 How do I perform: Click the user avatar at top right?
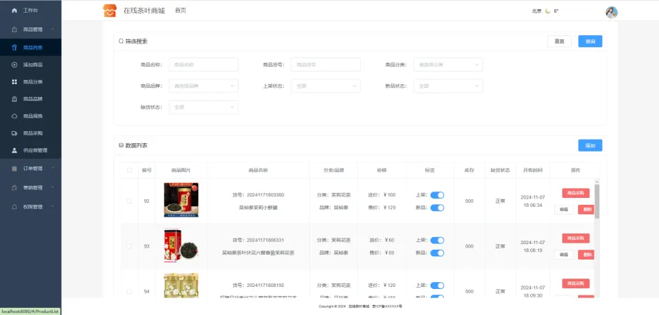pos(611,12)
